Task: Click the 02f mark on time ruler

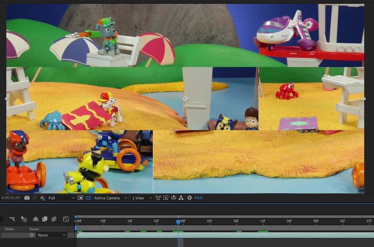Action: pos(342,221)
